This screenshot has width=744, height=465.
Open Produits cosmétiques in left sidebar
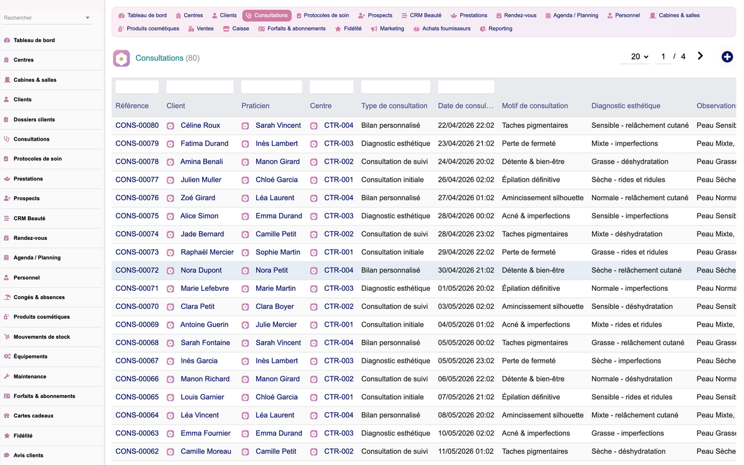point(42,317)
